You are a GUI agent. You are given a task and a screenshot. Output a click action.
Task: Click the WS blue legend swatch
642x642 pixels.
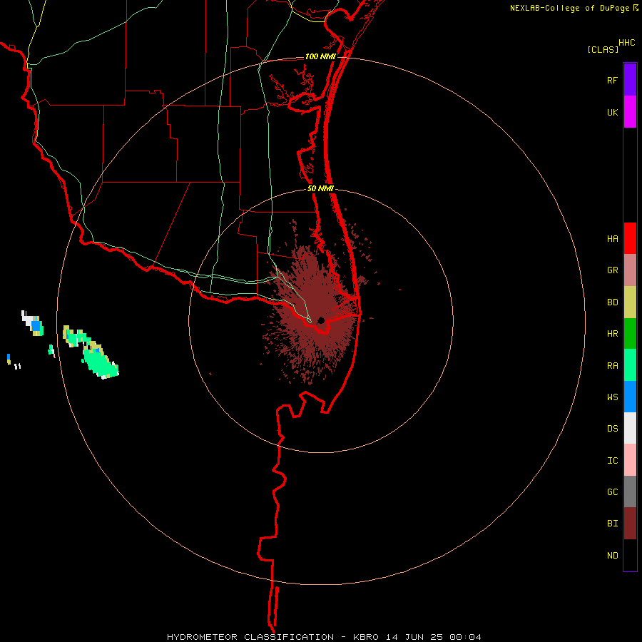click(630, 397)
